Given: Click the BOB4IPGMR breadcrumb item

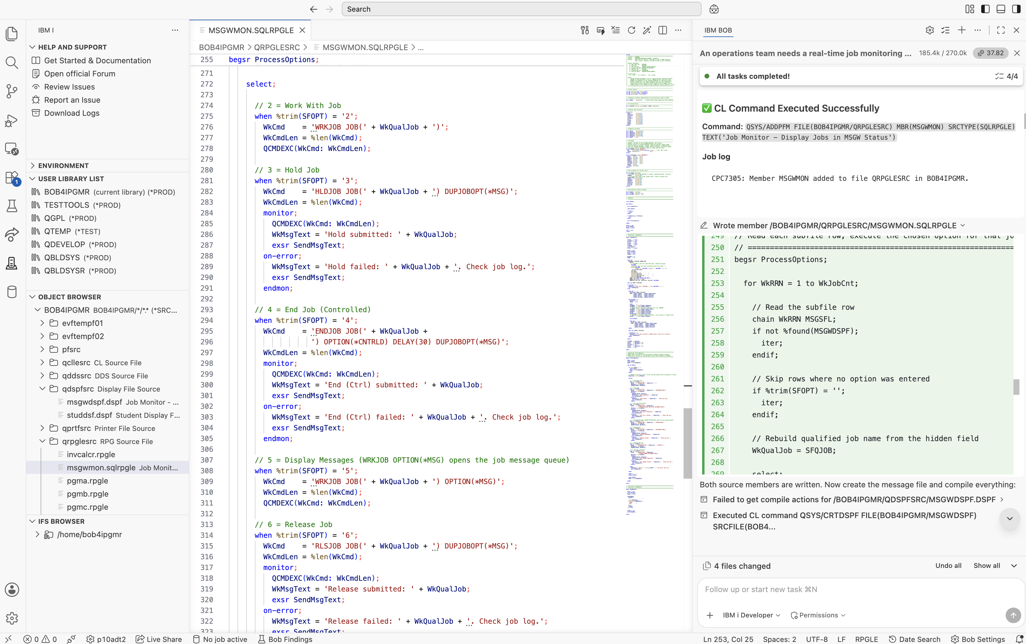Looking at the screenshot, I should click(x=222, y=47).
